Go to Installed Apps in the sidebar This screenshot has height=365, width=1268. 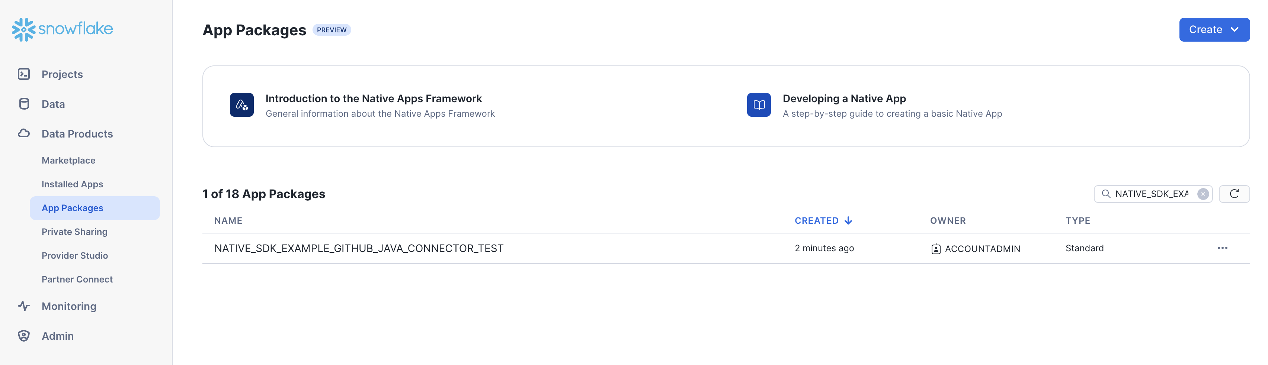(x=72, y=184)
